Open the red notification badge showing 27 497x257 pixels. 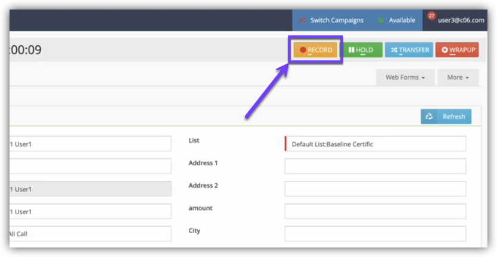point(431,16)
